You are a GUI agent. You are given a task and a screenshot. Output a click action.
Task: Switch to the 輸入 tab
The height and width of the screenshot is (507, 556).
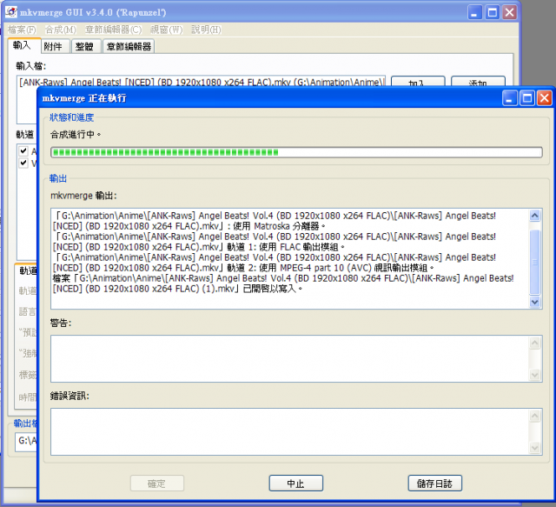(23, 45)
